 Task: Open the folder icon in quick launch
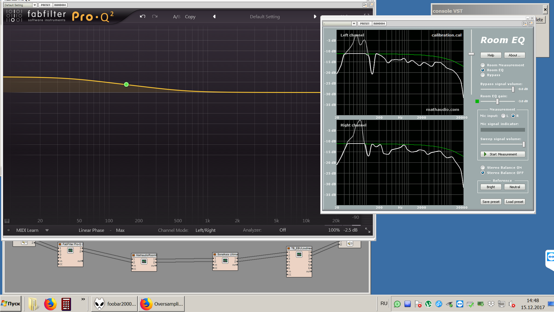pyautogui.click(x=33, y=304)
